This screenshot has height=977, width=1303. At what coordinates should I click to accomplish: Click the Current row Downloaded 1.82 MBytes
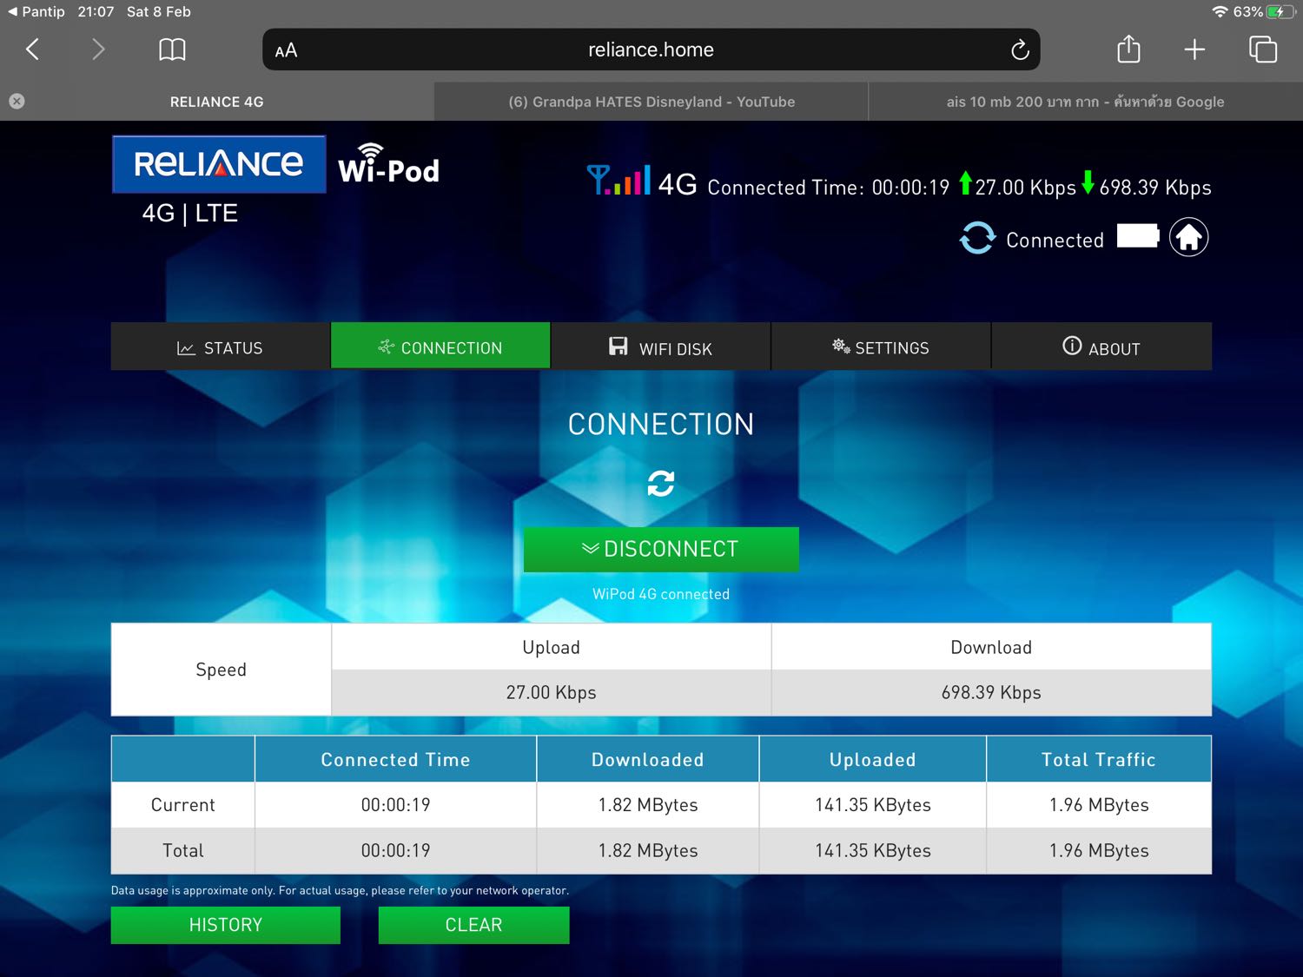(648, 805)
